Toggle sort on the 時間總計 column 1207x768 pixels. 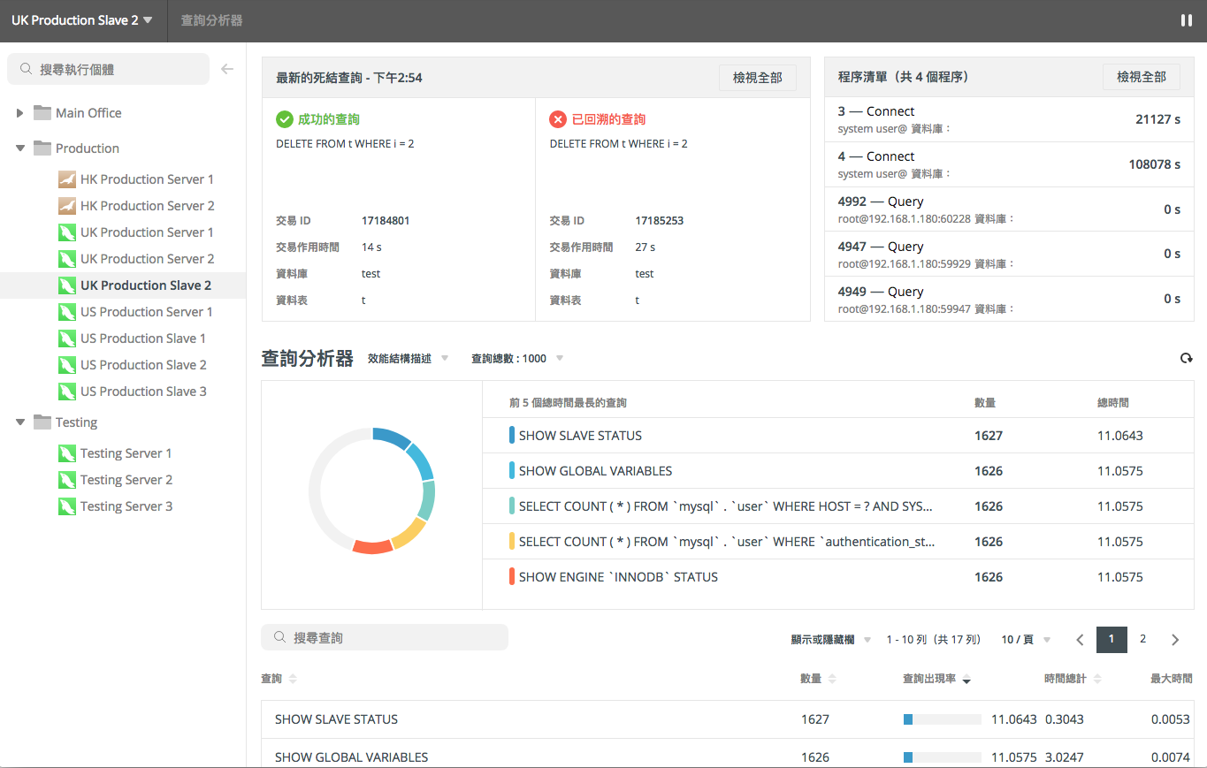click(x=1070, y=679)
